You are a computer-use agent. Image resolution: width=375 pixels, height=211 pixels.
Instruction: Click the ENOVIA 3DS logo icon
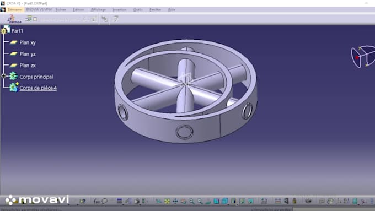14,19
